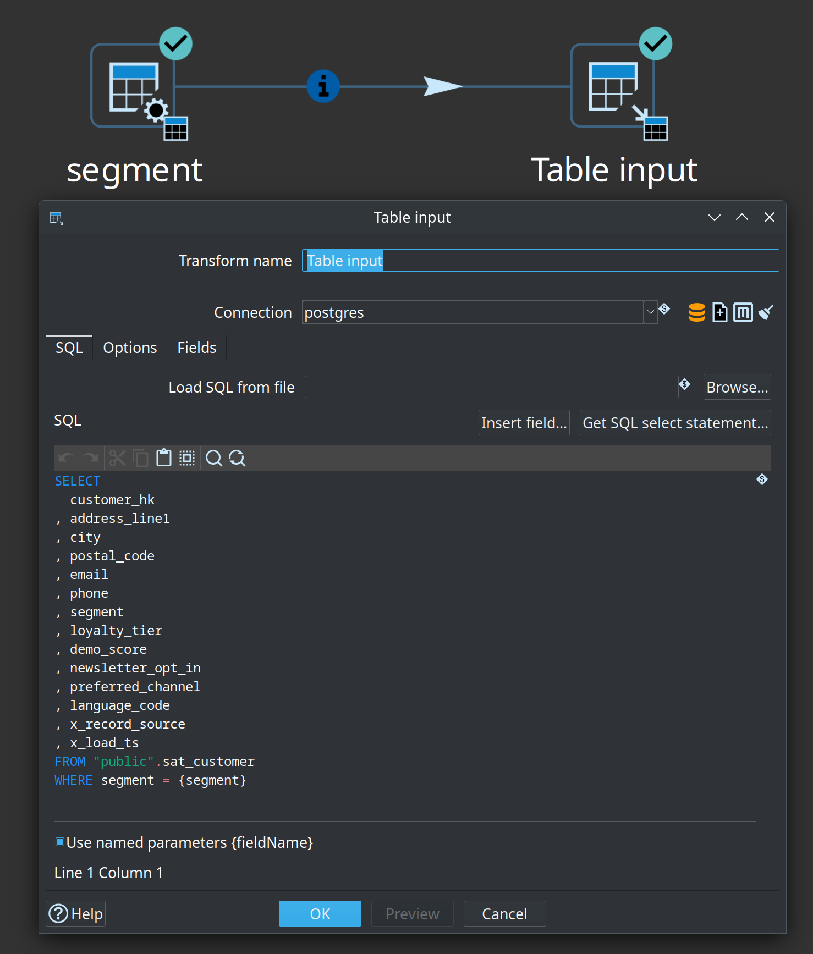Redo the SQL edit
The image size is (813, 954).
tap(91, 457)
